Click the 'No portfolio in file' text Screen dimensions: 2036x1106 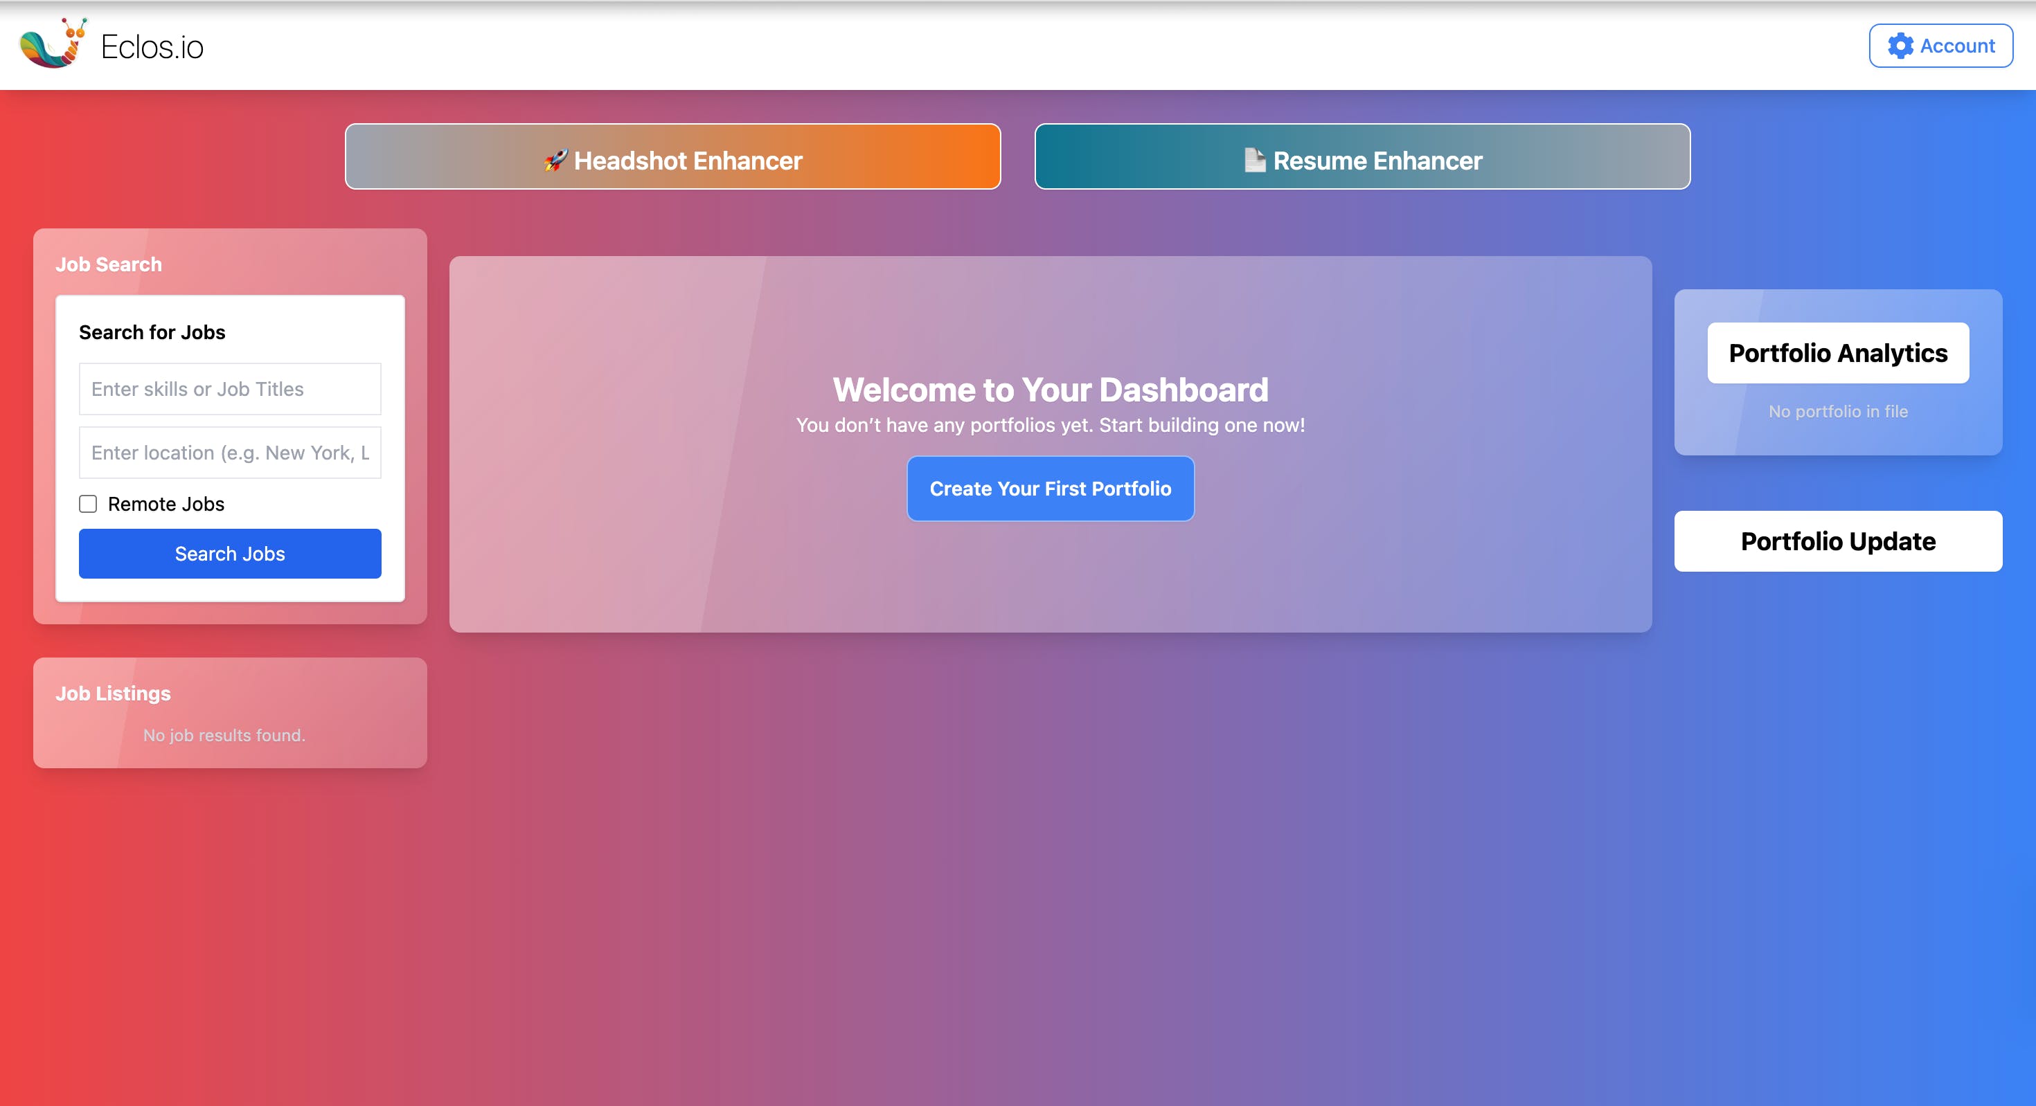pos(1838,412)
